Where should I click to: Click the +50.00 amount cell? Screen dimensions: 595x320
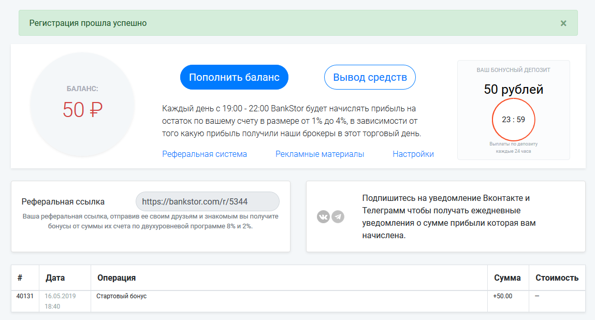(x=503, y=296)
